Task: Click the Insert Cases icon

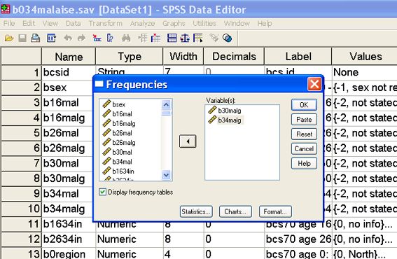Action: tap(143, 38)
